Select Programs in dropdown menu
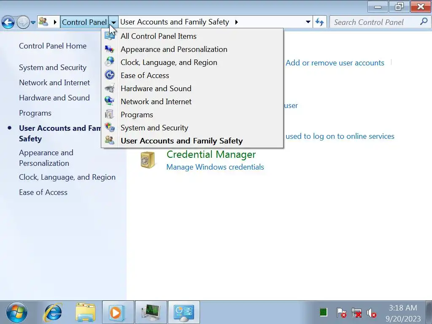The image size is (432, 324). point(192,115)
